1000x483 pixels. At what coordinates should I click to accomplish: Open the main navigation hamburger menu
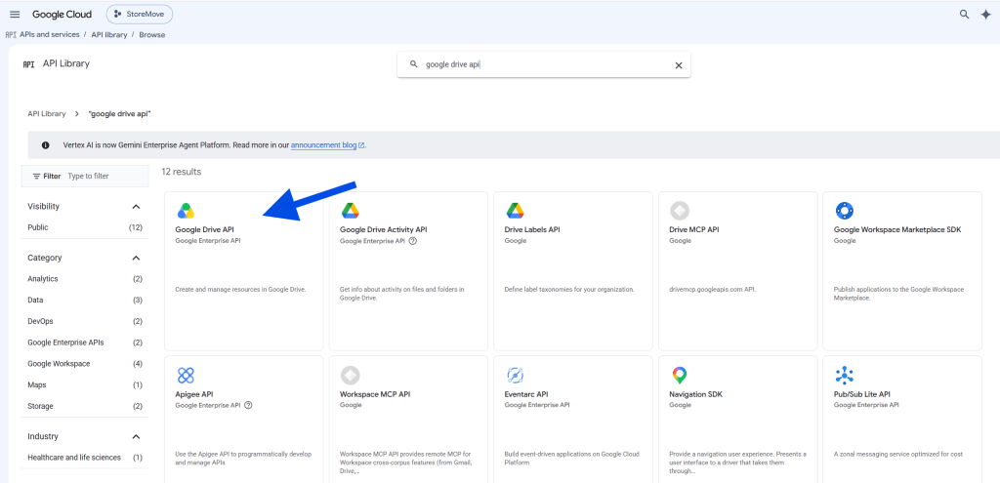(15, 14)
